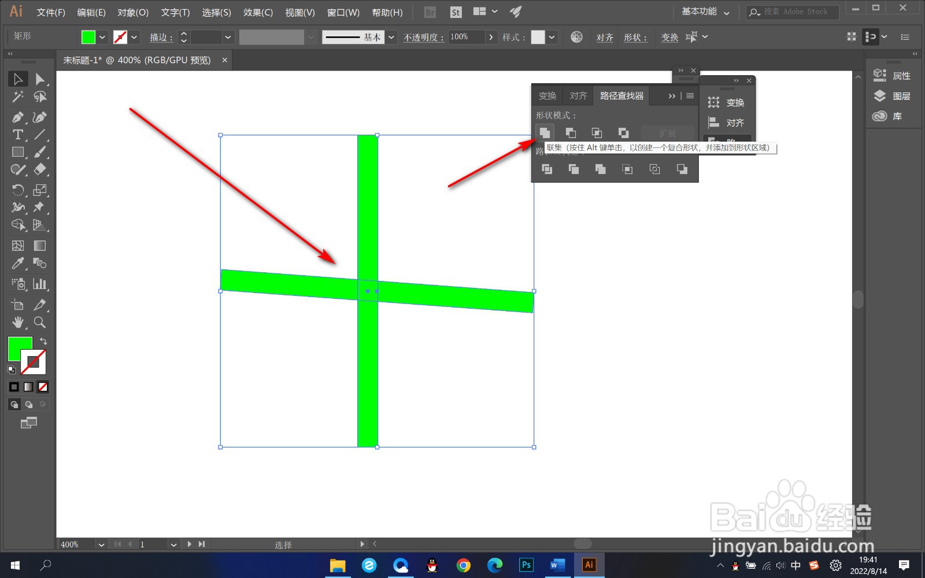Viewport: 925px width, 578px height.
Task: Enable Draw Normal mode
Action: (x=14, y=404)
